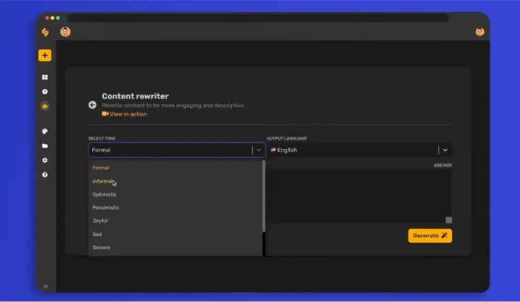Image resolution: width=520 pixels, height=302 pixels.
Task: Open the folder icon in sidebar
Action: (45, 146)
